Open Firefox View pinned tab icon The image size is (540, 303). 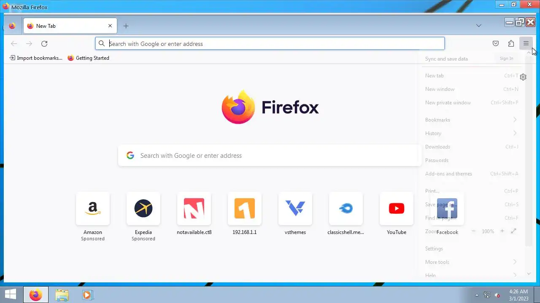click(x=12, y=26)
